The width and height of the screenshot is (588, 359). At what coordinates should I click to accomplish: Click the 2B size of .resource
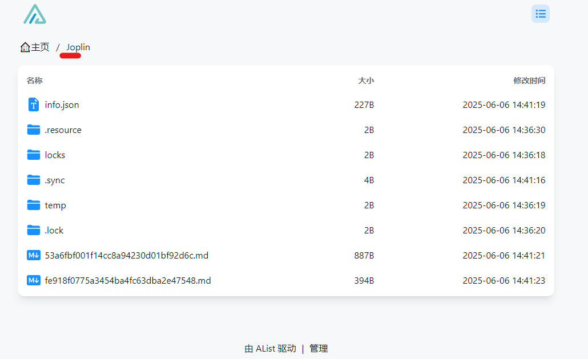(x=369, y=130)
